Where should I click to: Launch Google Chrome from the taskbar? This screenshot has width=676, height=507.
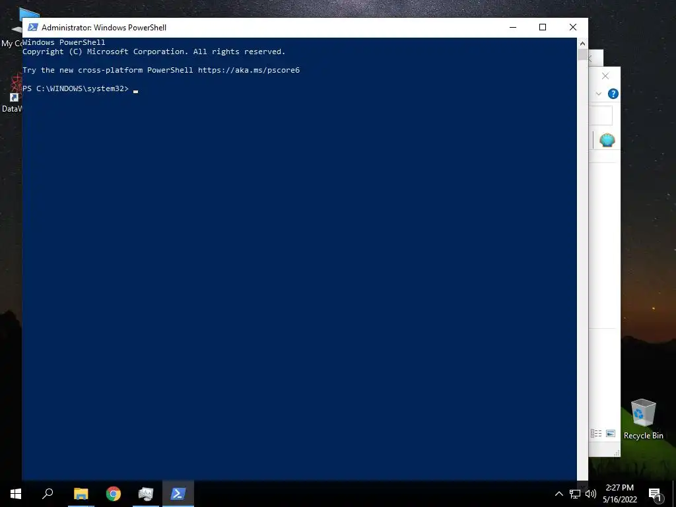114,494
